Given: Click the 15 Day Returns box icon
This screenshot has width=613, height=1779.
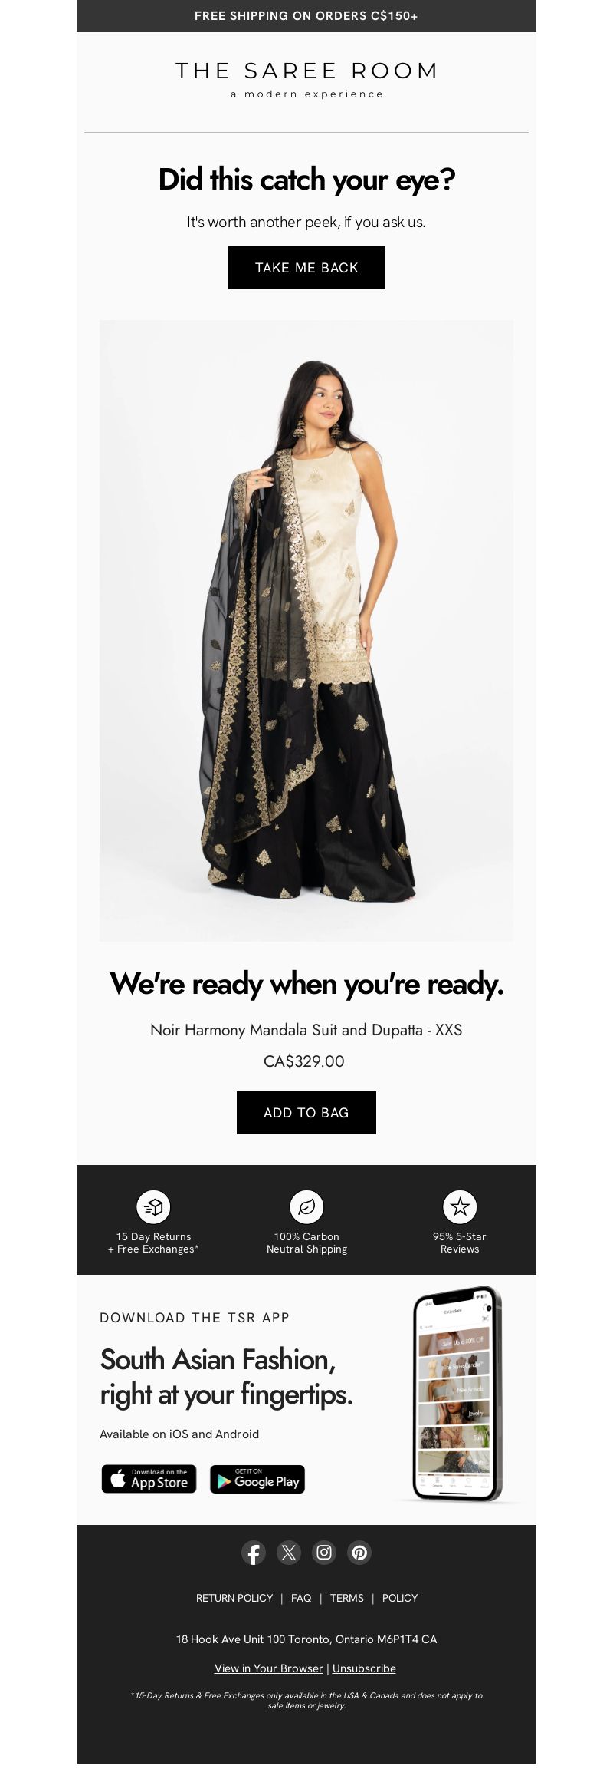Looking at the screenshot, I should [153, 1206].
